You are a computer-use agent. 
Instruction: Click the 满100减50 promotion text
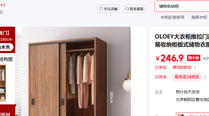pos(182,68)
